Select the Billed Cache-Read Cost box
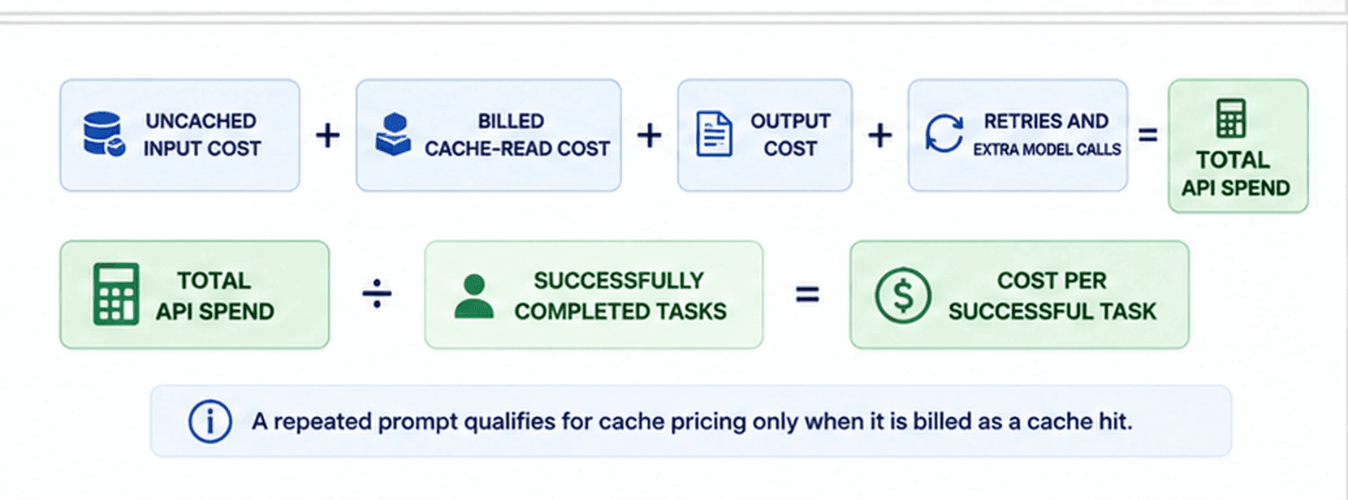The width and height of the screenshot is (1348, 500). click(x=489, y=136)
